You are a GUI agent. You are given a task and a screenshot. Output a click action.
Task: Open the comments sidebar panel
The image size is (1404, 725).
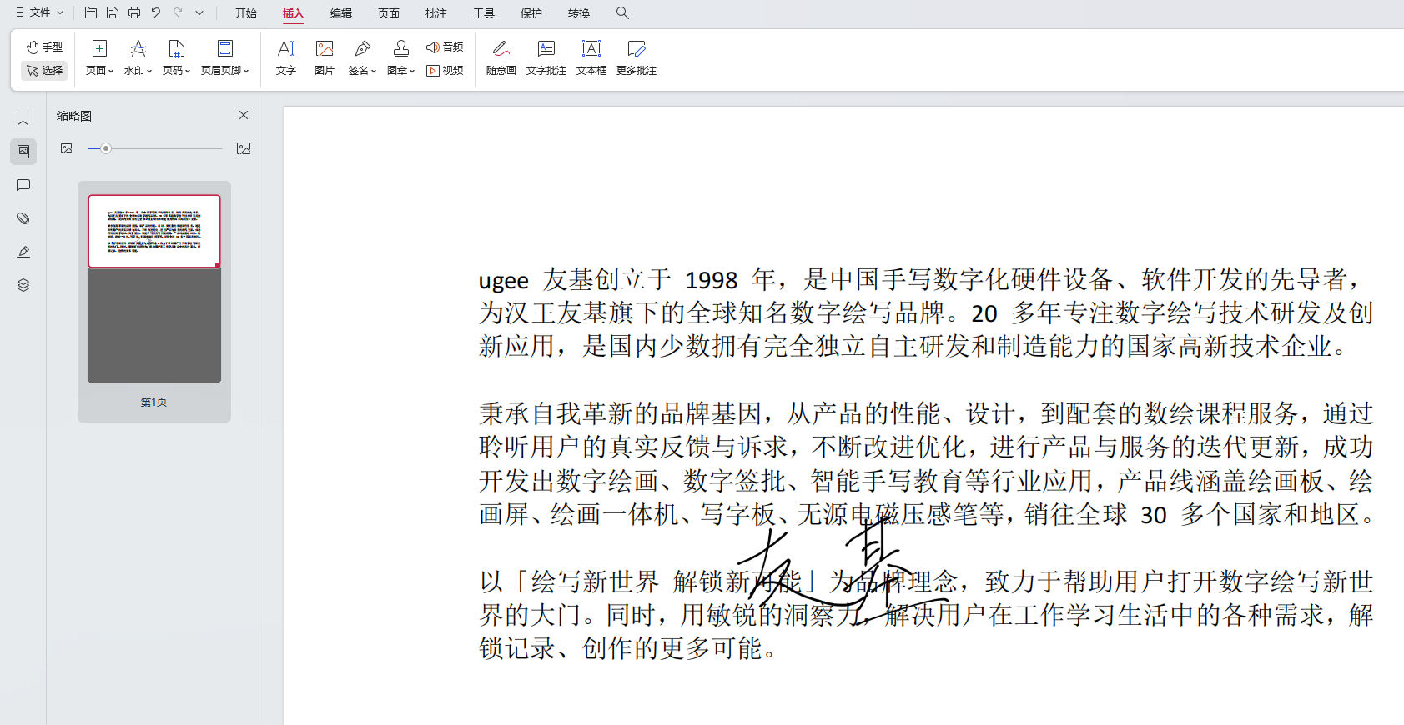(23, 185)
